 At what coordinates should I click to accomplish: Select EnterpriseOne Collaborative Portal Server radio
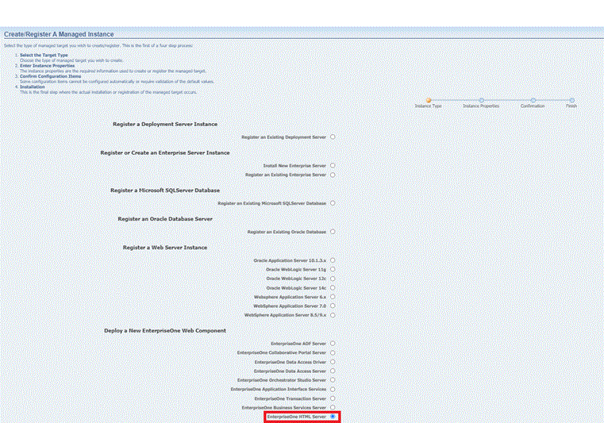(333, 352)
